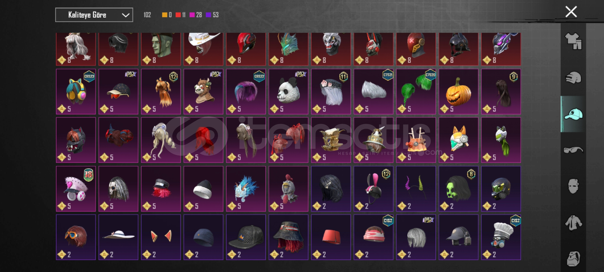Select the pink bunny ears helmet item
The height and width of the screenshot is (272, 604).
373,189
